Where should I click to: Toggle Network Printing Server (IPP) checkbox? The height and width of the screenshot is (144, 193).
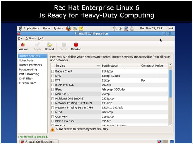(x=52, y=107)
